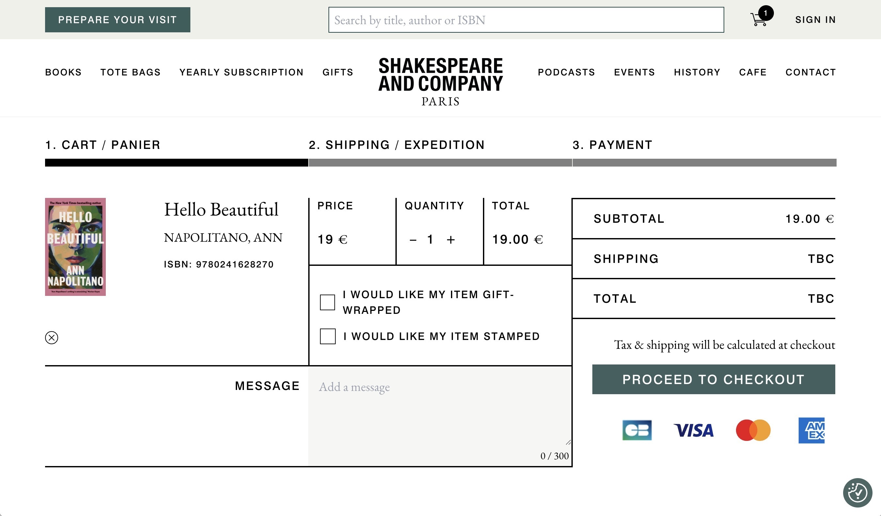881x516 pixels.
Task: Click the Visa card logo
Action: (x=694, y=430)
